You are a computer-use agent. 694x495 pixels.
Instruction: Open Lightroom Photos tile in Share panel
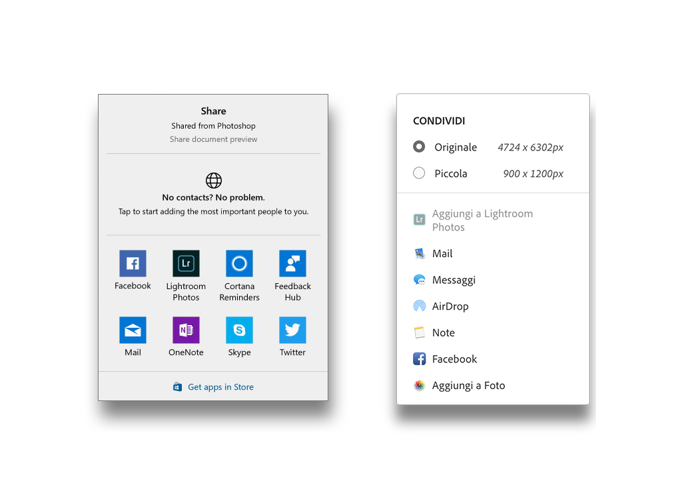coord(186,263)
